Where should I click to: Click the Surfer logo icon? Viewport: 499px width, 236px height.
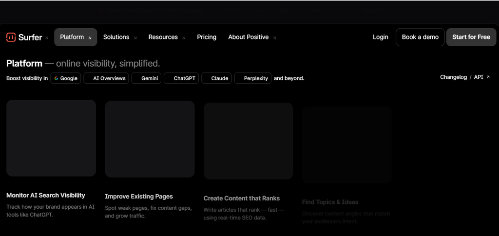point(11,37)
